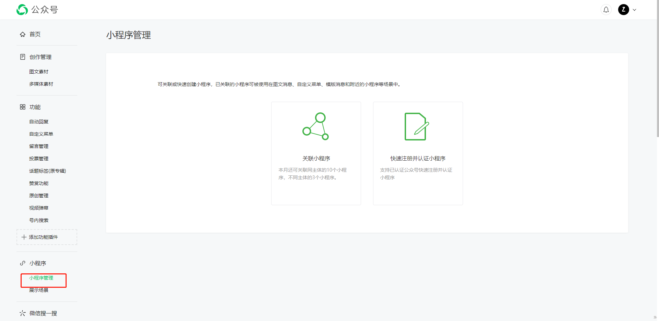Screen dimensions: 659x321
Task: Click the 可关联或快速创建小程序 intro text
Action: click(279, 84)
